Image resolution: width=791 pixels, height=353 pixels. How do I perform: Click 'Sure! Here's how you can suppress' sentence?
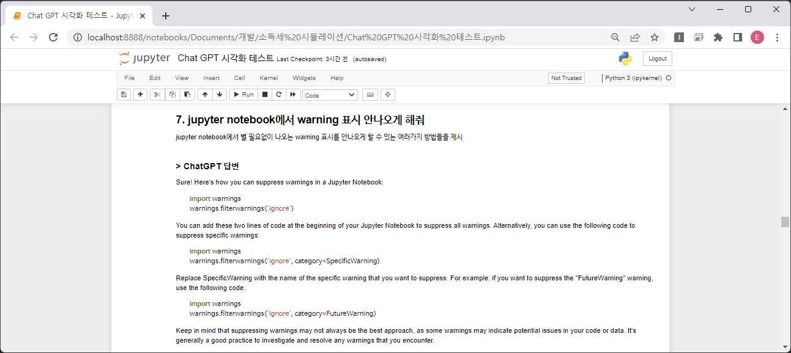(x=280, y=182)
